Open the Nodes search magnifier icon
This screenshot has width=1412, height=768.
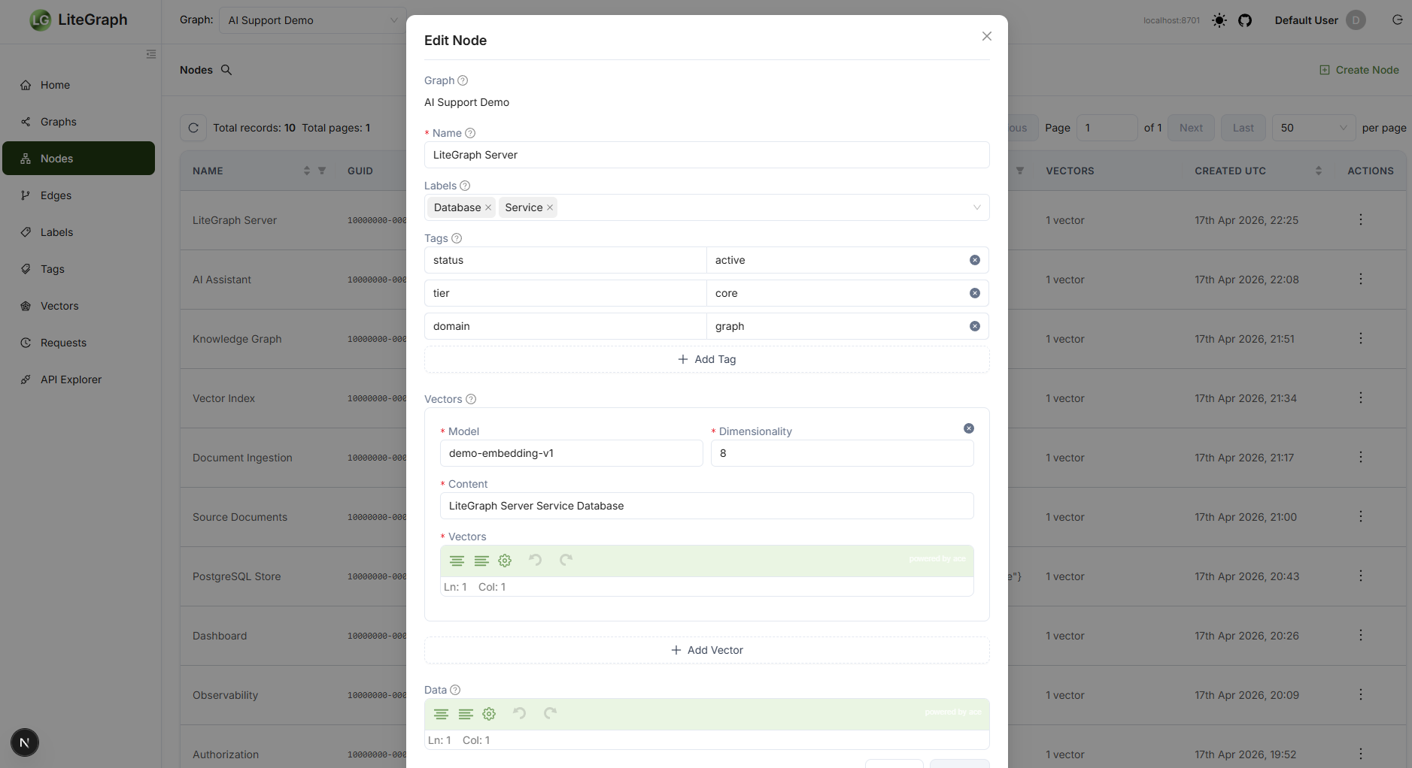[x=227, y=69]
